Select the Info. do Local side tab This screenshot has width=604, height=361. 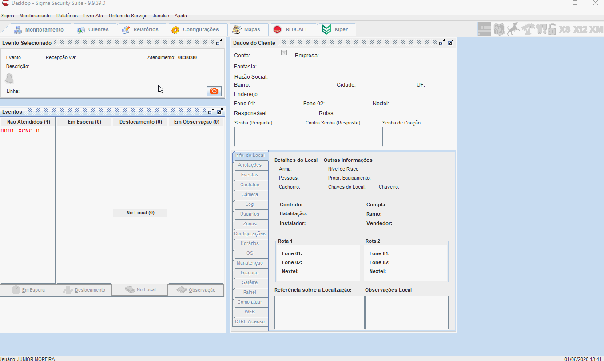250,155
